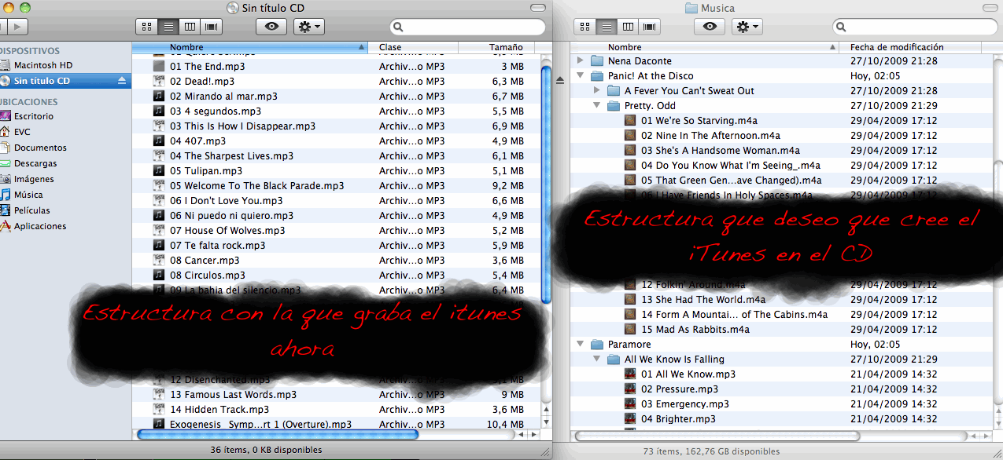Switch Musica window to column view
Viewport: 1003px width, 460px height.
click(x=627, y=27)
